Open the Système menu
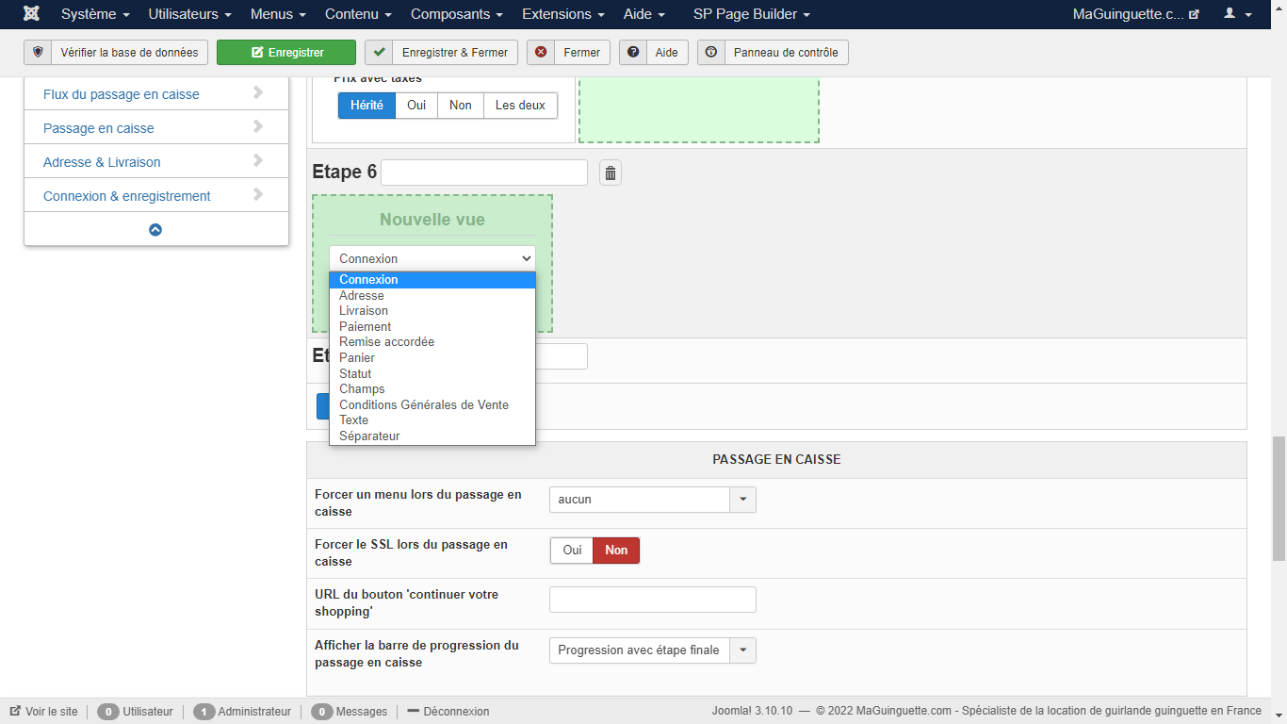1287x724 pixels. click(95, 14)
